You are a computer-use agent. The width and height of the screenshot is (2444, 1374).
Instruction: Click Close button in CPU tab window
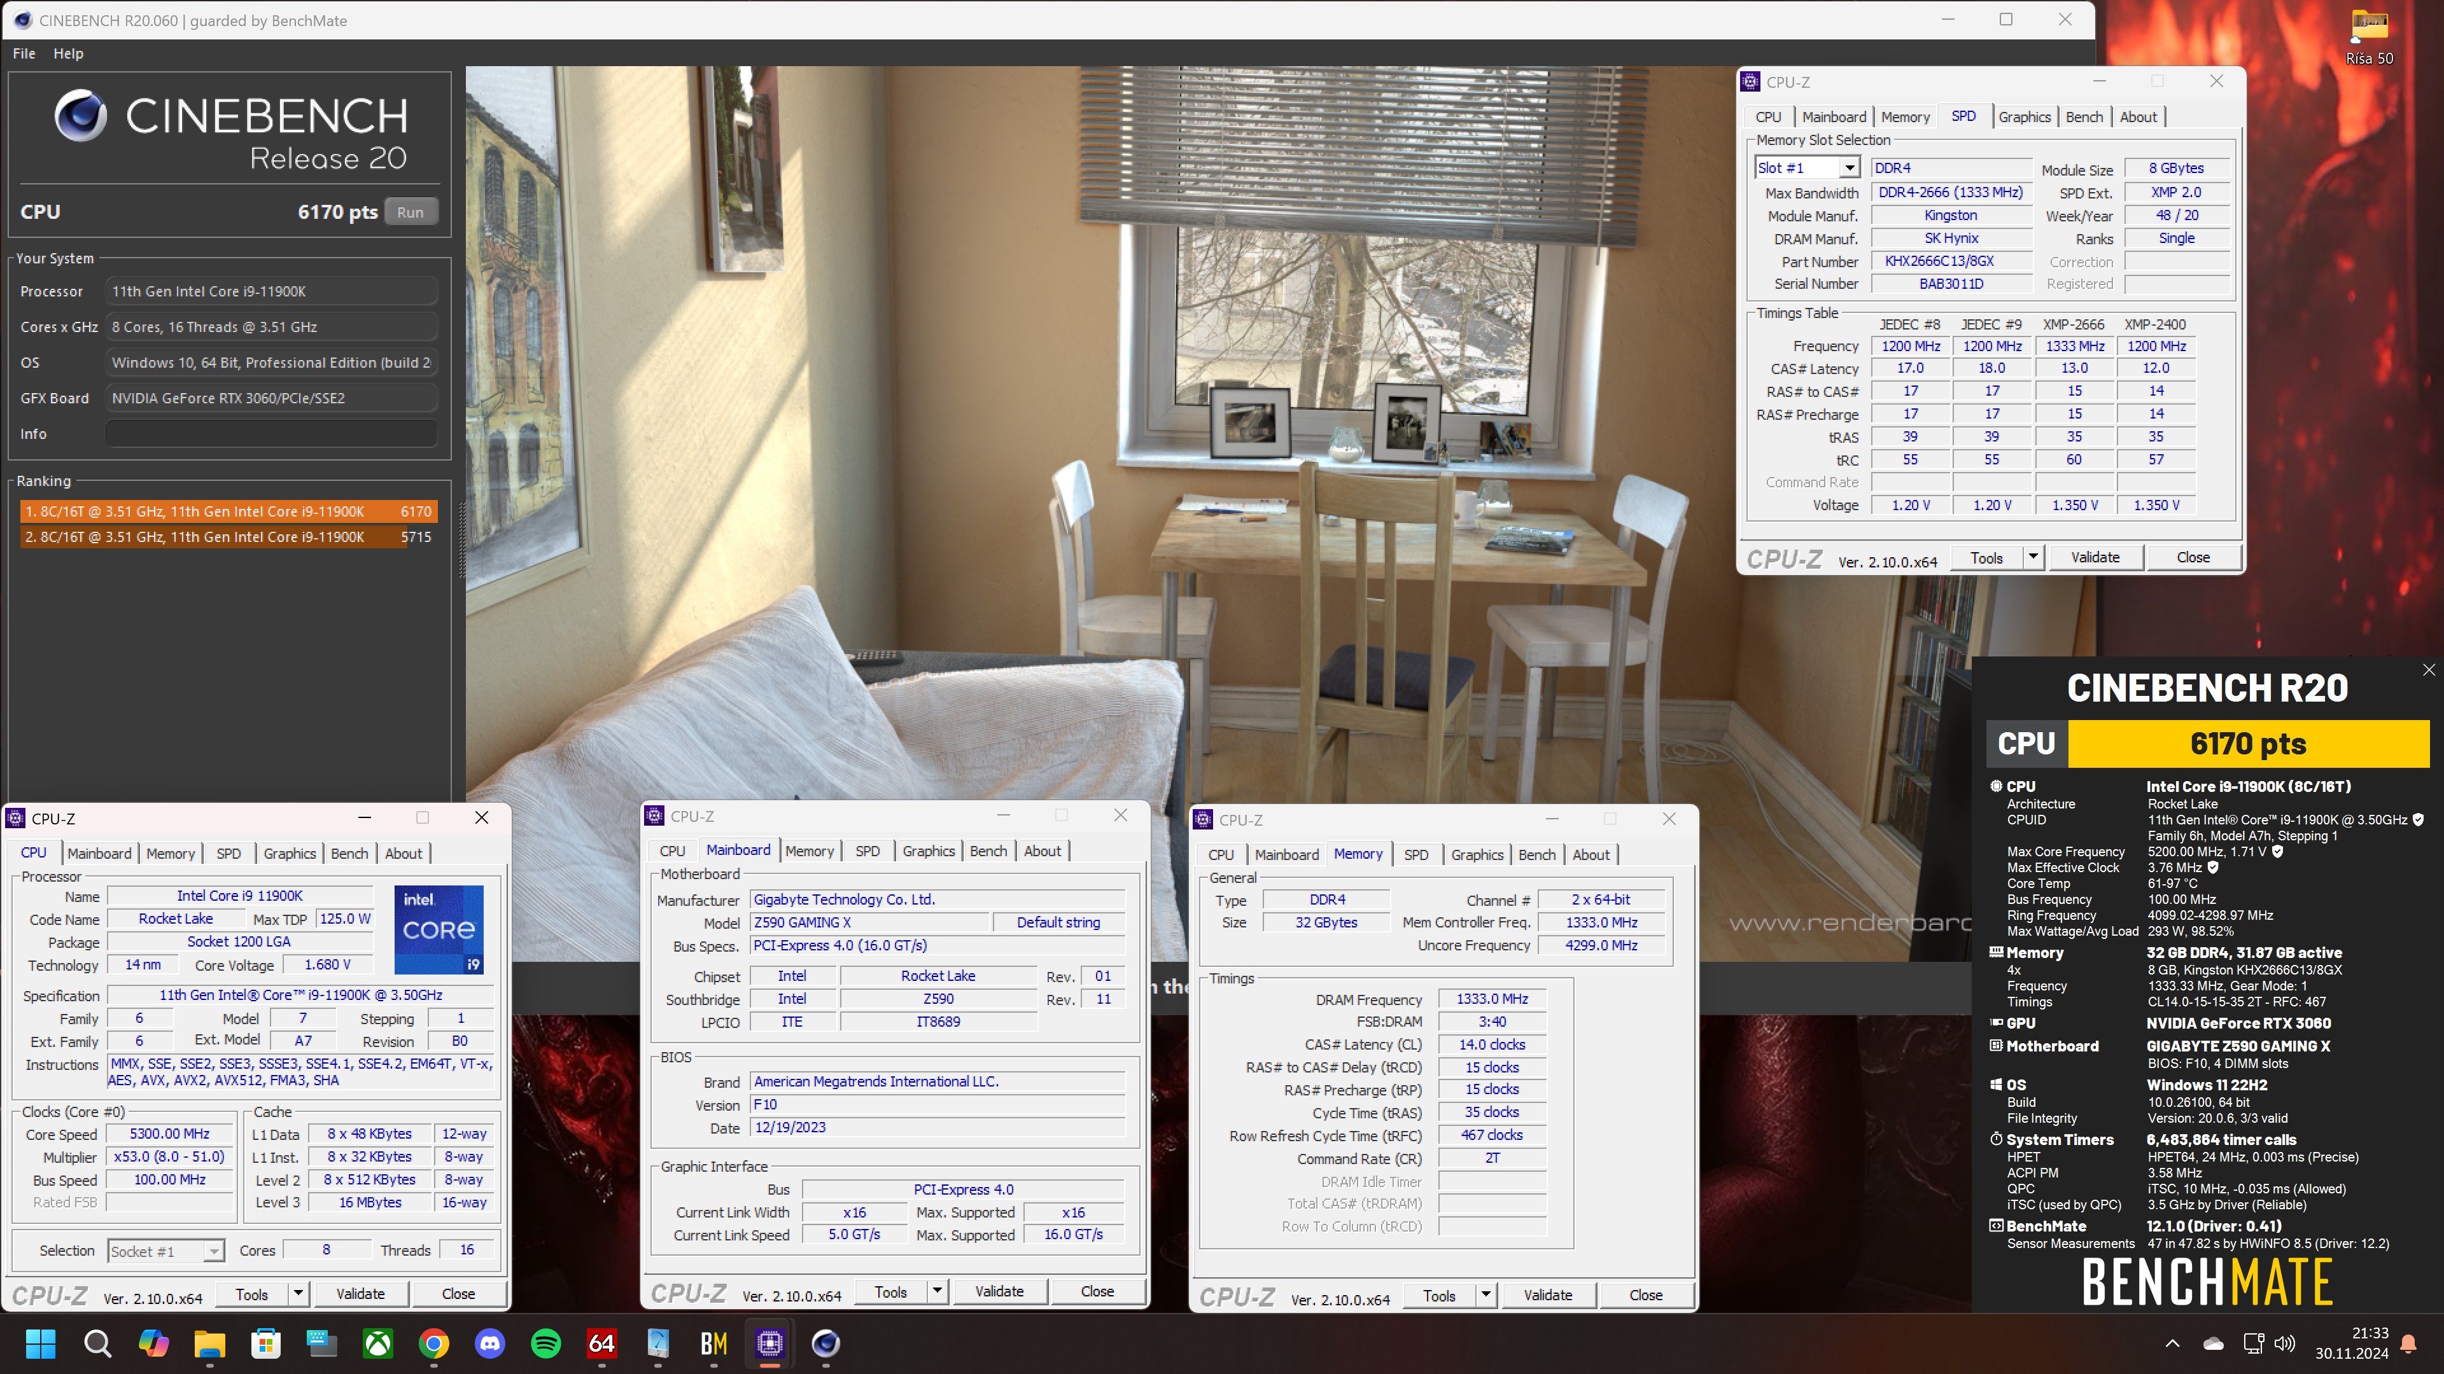tap(458, 1293)
